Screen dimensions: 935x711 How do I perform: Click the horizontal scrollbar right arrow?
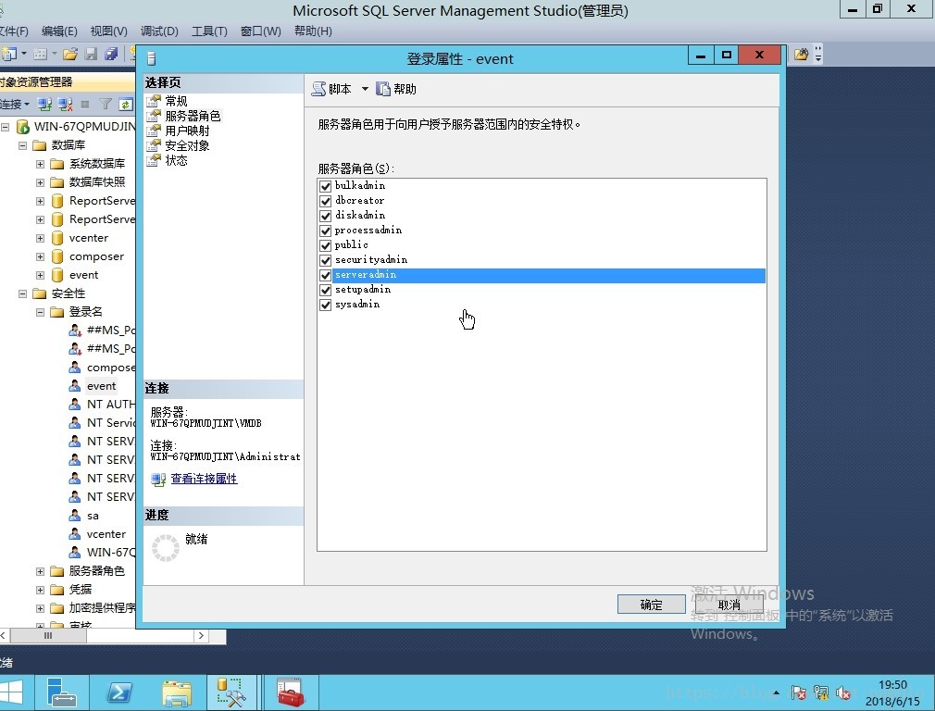coord(201,636)
